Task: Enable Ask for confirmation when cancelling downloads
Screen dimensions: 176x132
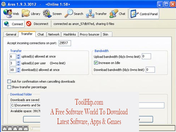Action: pyautogui.click(x=9, y=81)
